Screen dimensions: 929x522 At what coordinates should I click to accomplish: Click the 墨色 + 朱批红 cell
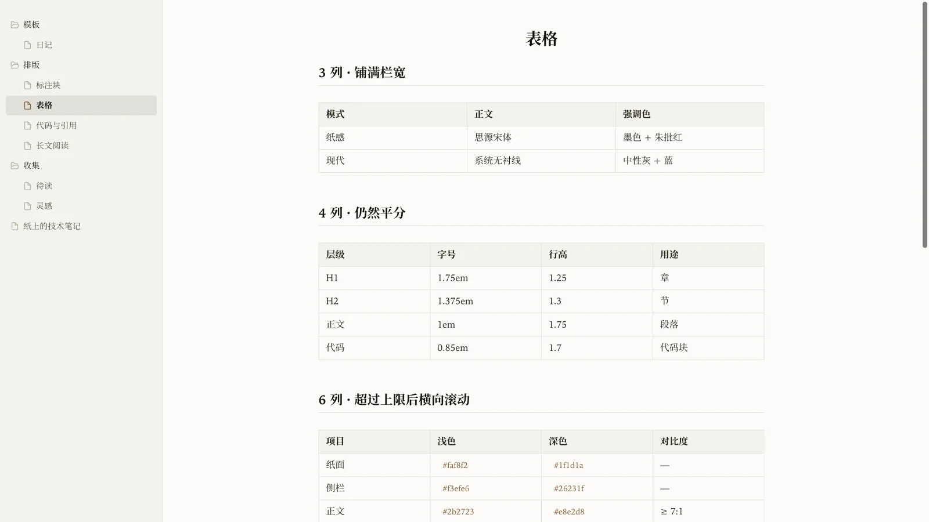coord(690,137)
